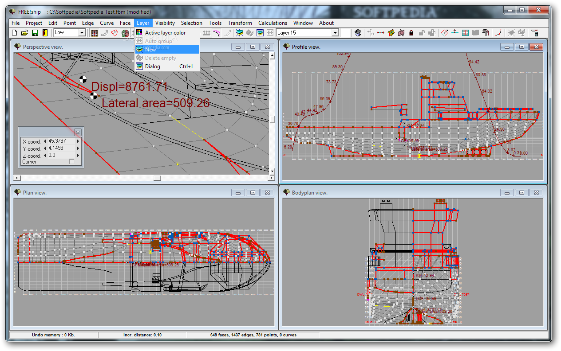Select New in the Layer menu
The image size is (561, 351).
[167, 50]
